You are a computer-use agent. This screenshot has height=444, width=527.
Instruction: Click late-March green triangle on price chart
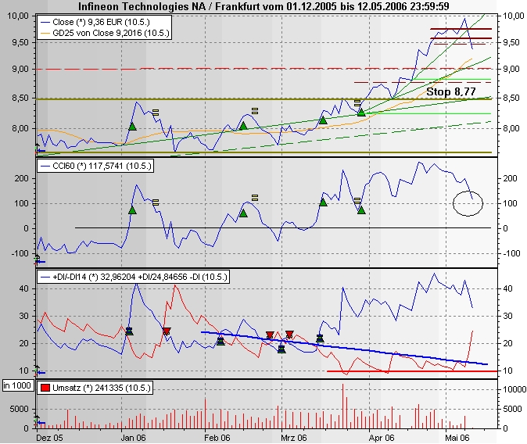361,113
